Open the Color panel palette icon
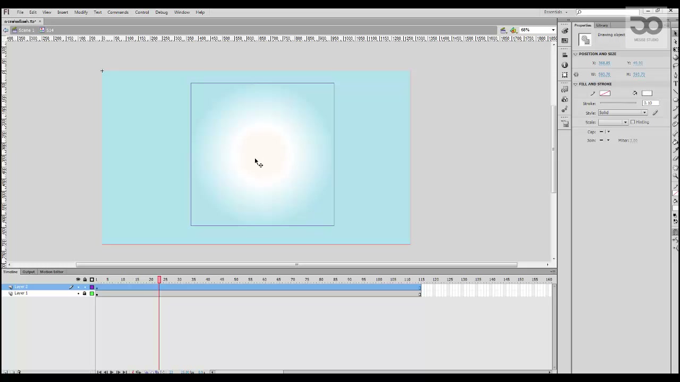The width and height of the screenshot is (680, 382). point(565,31)
